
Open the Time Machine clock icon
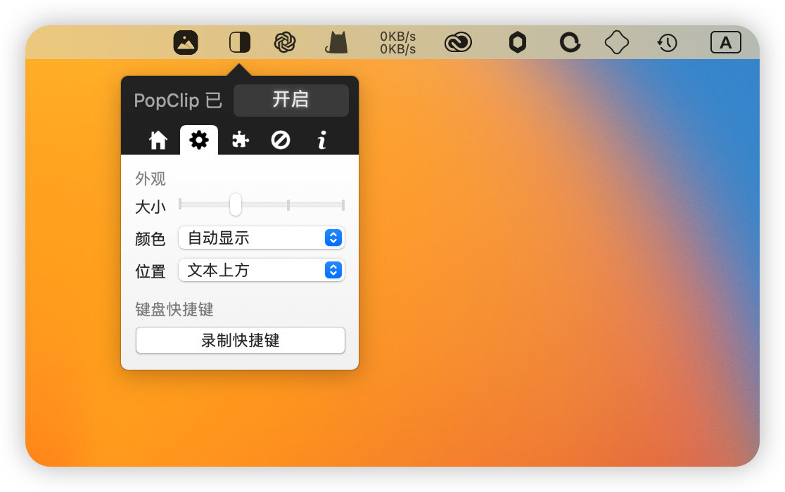click(668, 43)
